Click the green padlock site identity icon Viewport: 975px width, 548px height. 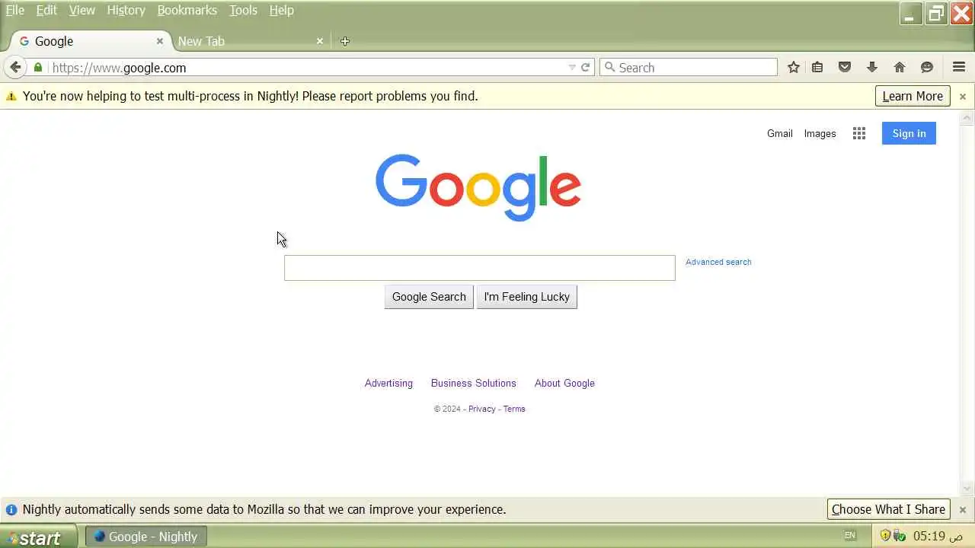[x=38, y=67]
